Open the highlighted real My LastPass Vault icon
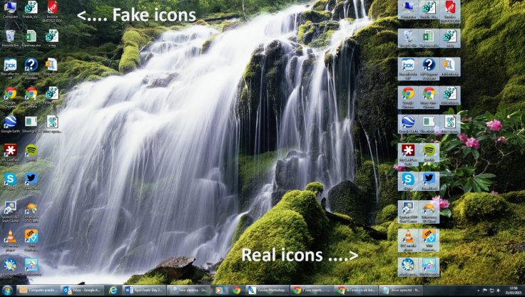The width and height of the screenshot is (525, 297). click(407, 150)
